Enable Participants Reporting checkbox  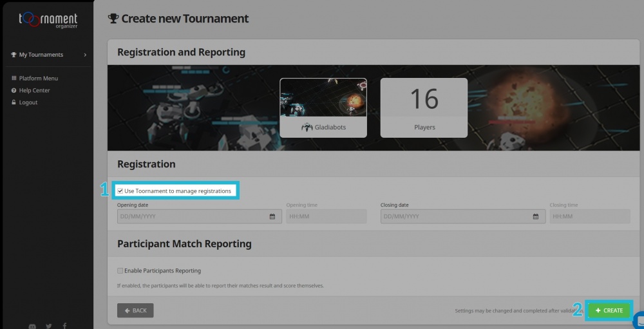click(120, 270)
